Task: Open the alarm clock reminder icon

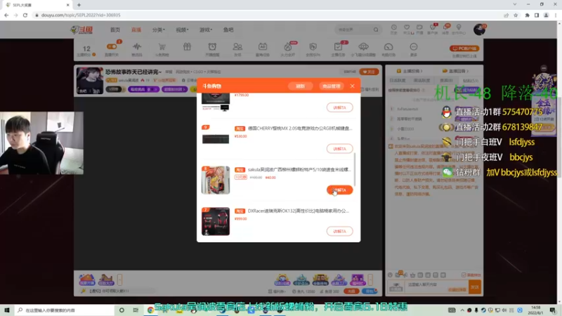Action: [x=212, y=47]
